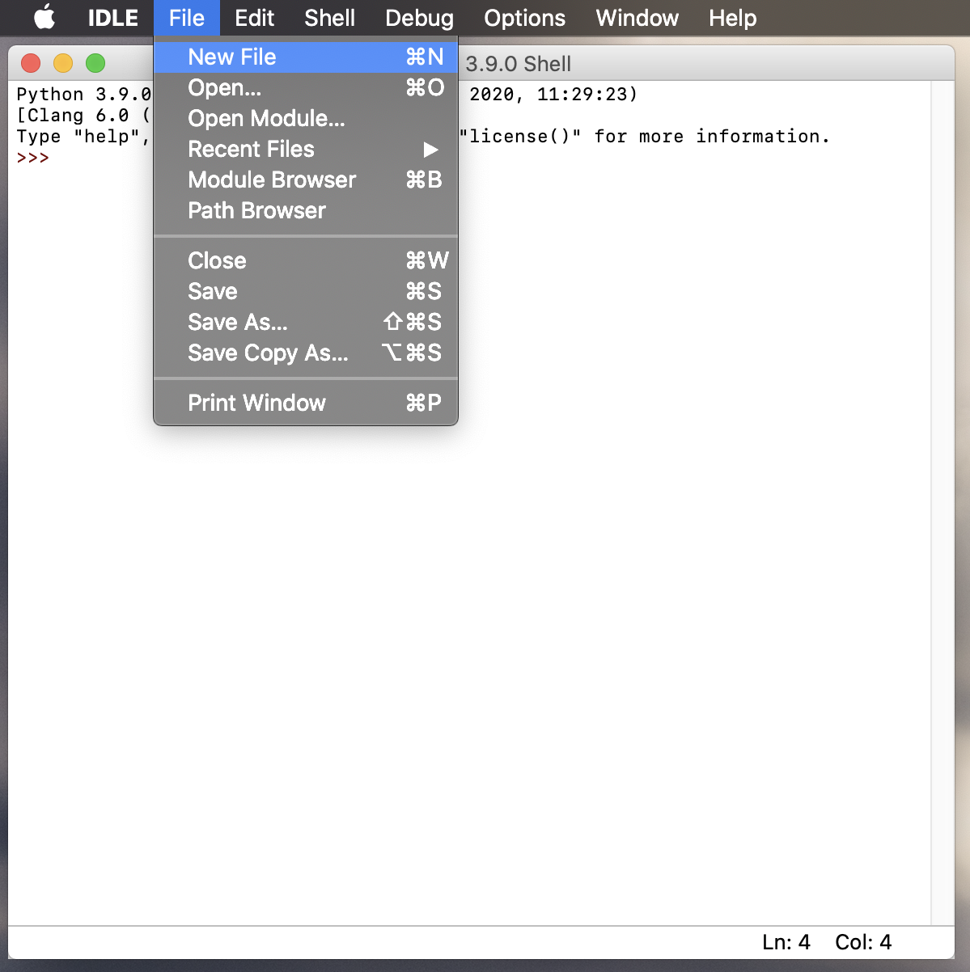Open the Edit menu
The width and height of the screenshot is (970, 972).
coord(254,18)
